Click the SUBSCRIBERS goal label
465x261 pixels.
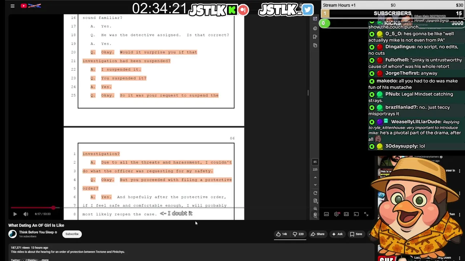(x=392, y=13)
